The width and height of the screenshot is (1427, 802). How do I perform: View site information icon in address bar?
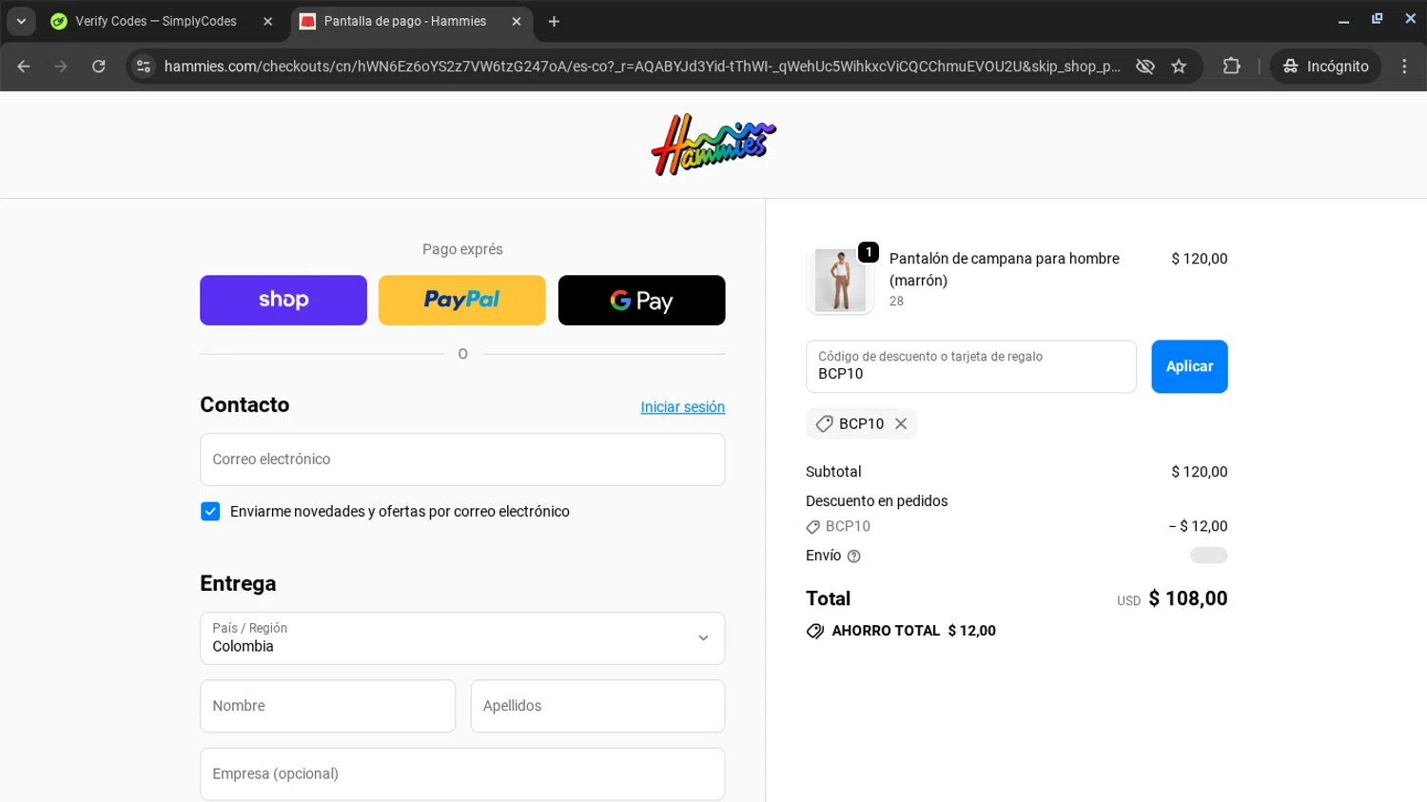pyautogui.click(x=144, y=66)
